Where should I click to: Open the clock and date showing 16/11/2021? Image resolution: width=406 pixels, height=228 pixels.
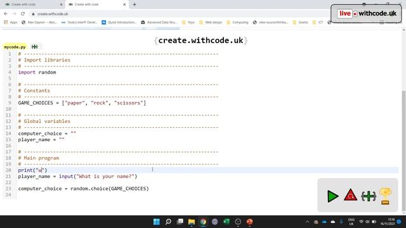tap(388, 222)
